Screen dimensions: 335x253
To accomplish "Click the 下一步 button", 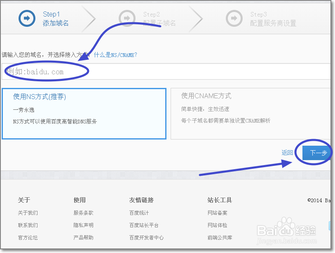I will pos(316,152).
